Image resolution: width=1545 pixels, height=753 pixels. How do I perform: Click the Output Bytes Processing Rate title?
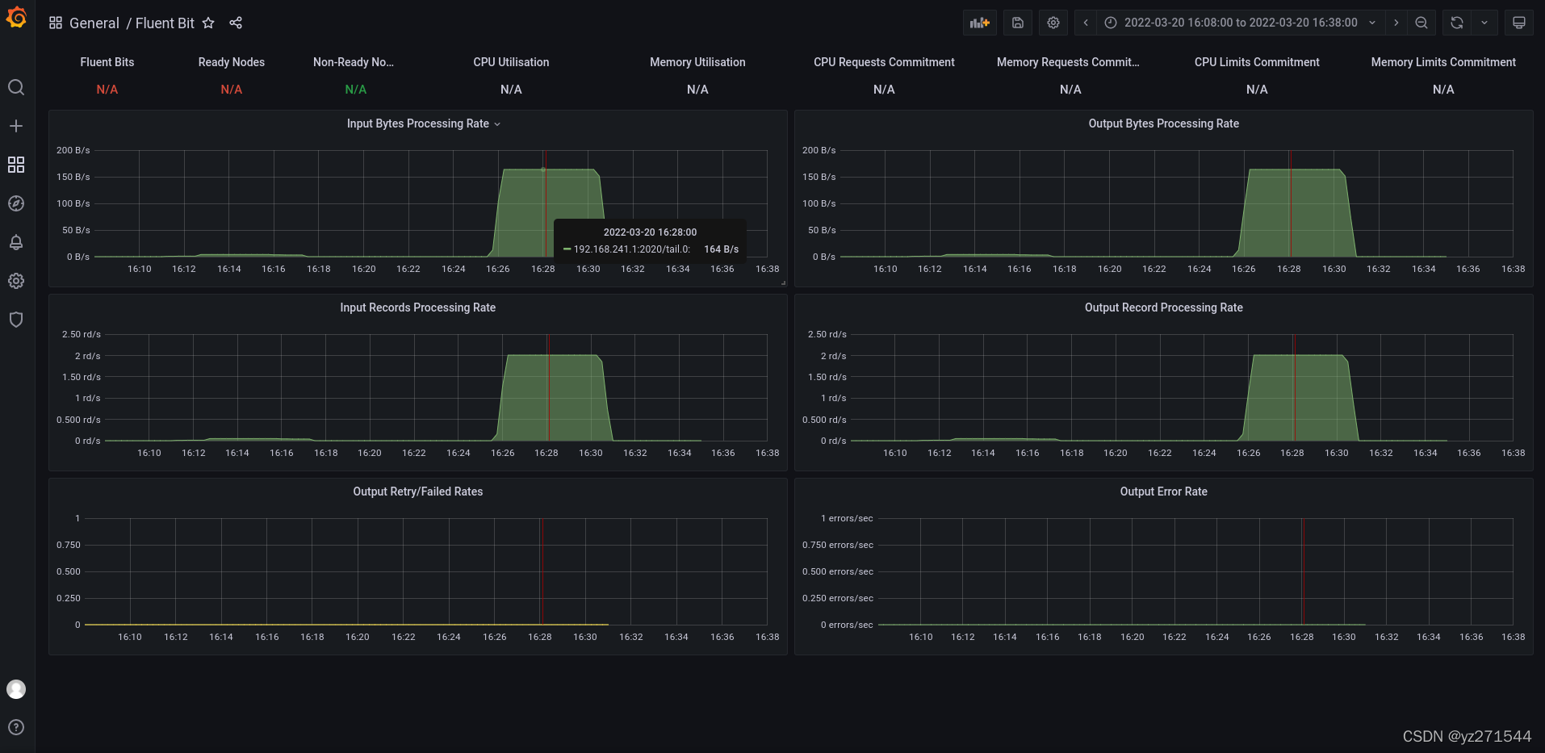[1163, 123]
